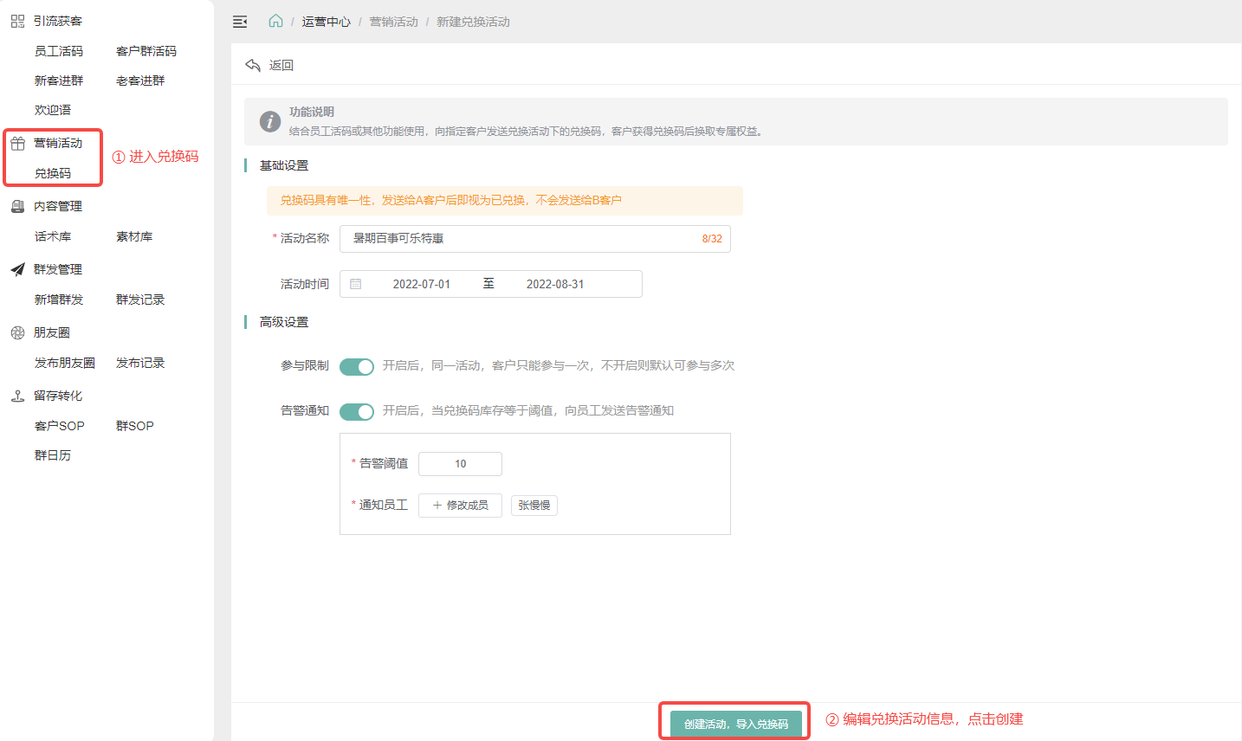Screen dimensions: 1242x741
Task: Click the 朋友圈 aperture icon
Action: [17, 332]
